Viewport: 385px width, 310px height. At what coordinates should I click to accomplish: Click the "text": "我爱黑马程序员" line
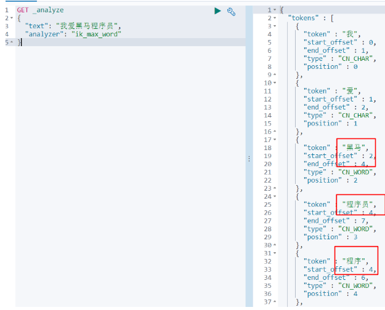tap(73, 26)
